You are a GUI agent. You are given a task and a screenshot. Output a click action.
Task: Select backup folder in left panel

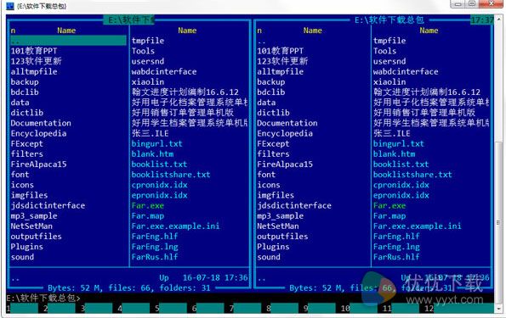coord(25,81)
